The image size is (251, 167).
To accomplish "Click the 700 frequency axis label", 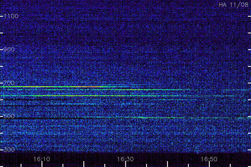I will pos(9,83).
